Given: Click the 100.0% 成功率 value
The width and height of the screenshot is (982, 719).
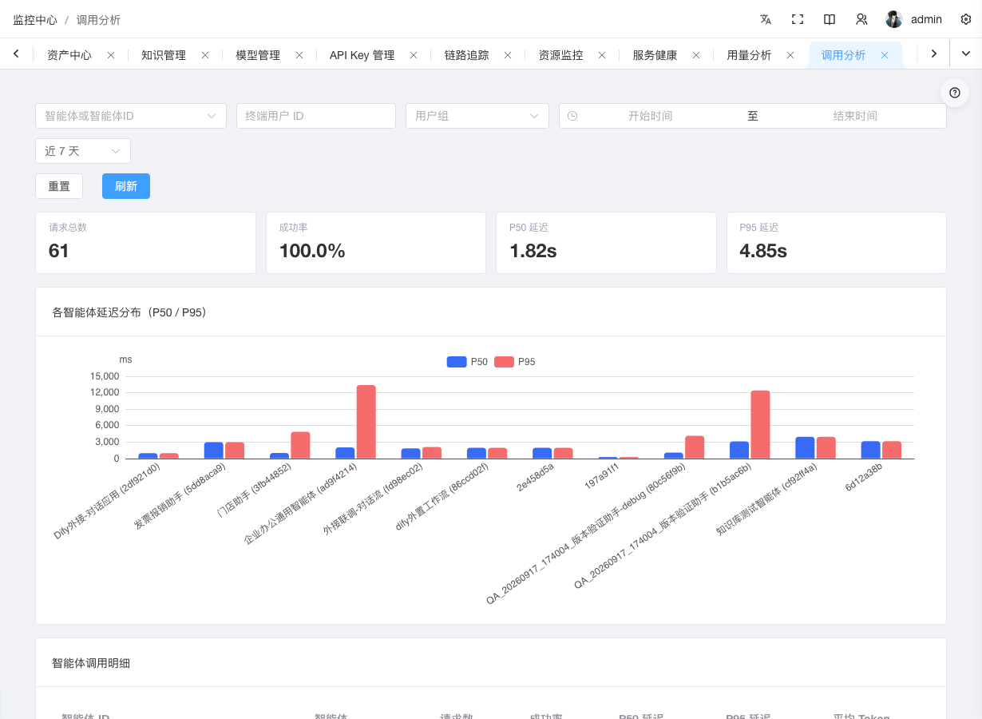Looking at the screenshot, I should (x=312, y=251).
